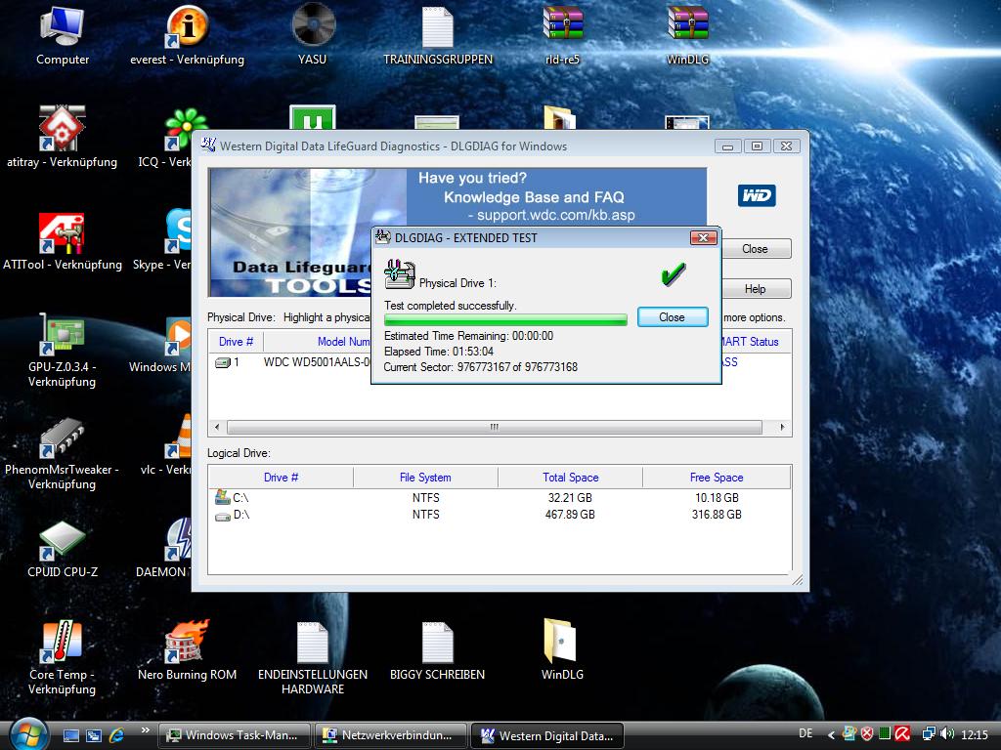The width and height of the screenshot is (1001, 750).
Task: Click Switch between windows quick launch icon
Action: [x=94, y=735]
